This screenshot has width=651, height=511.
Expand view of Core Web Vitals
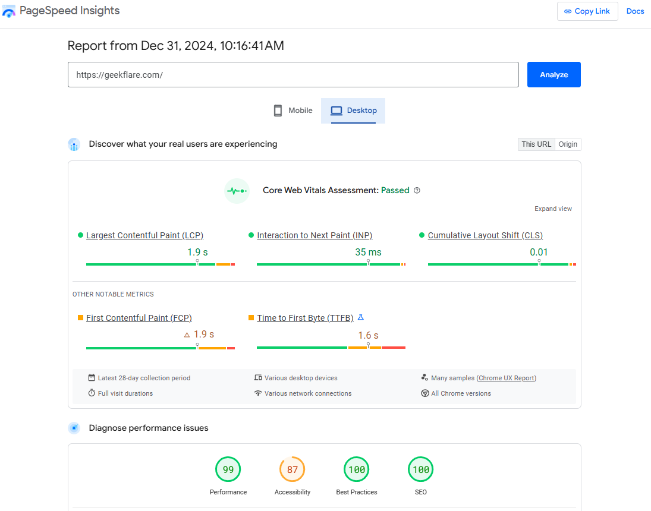[x=553, y=209]
